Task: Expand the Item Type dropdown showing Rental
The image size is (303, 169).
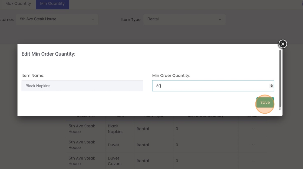Action: (184, 19)
